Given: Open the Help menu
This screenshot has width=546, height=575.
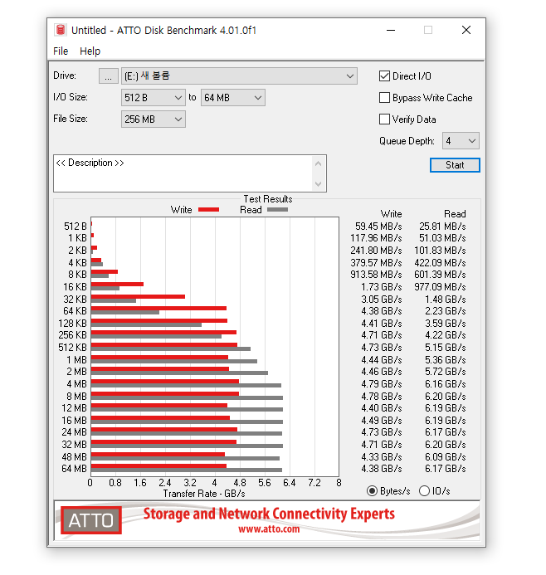Looking at the screenshot, I should pyautogui.click(x=90, y=51).
